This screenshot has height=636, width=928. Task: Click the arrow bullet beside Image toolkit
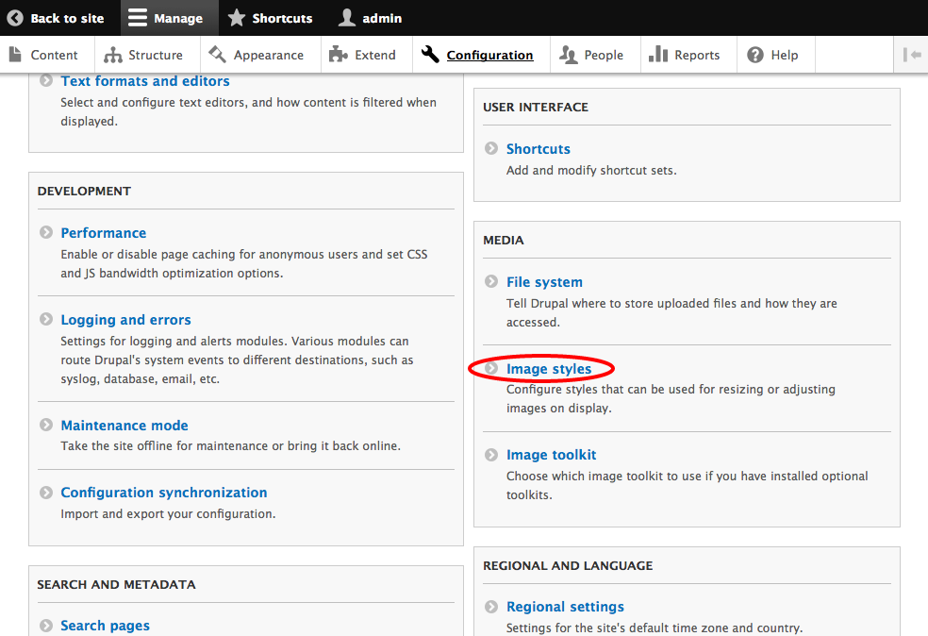pyautogui.click(x=490, y=455)
